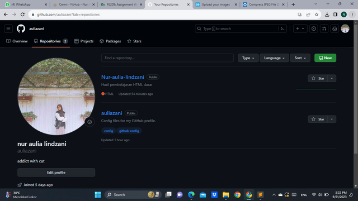The height and width of the screenshot is (201, 358).
Task: Open the Windows Start menu
Action: click(98, 195)
